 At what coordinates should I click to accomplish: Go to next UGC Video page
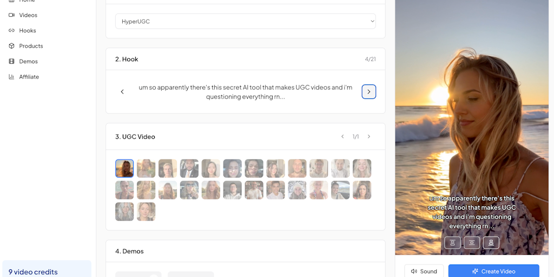pyautogui.click(x=369, y=137)
